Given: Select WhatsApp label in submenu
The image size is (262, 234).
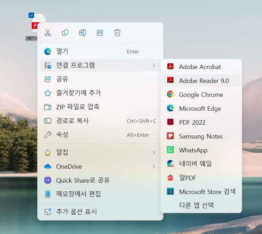Looking at the screenshot, I should pyautogui.click(x=193, y=150).
